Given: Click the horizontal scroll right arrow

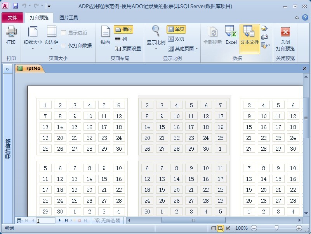Looking at the screenshot, I should pyautogui.click(x=299, y=220).
